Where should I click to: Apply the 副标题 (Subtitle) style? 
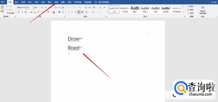[x=166, y=9]
